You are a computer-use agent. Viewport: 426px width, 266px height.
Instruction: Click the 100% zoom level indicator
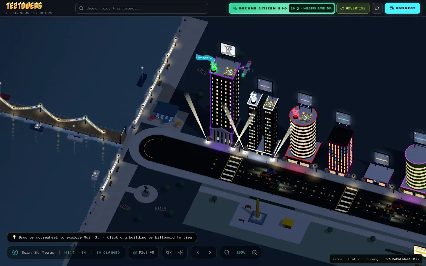pyautogui.click(x=241, y=252)
